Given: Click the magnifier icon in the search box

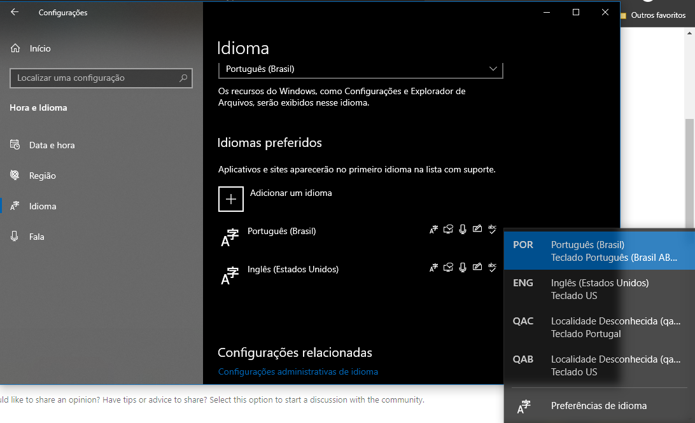Looking at the screenshot, I should (x=183, y=78).
